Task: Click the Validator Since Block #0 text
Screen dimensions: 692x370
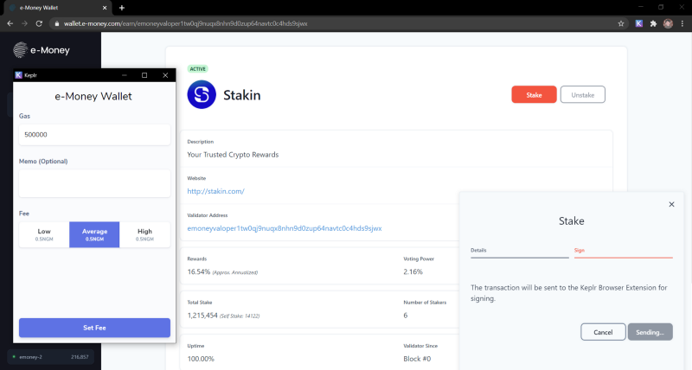Action: 417,359
